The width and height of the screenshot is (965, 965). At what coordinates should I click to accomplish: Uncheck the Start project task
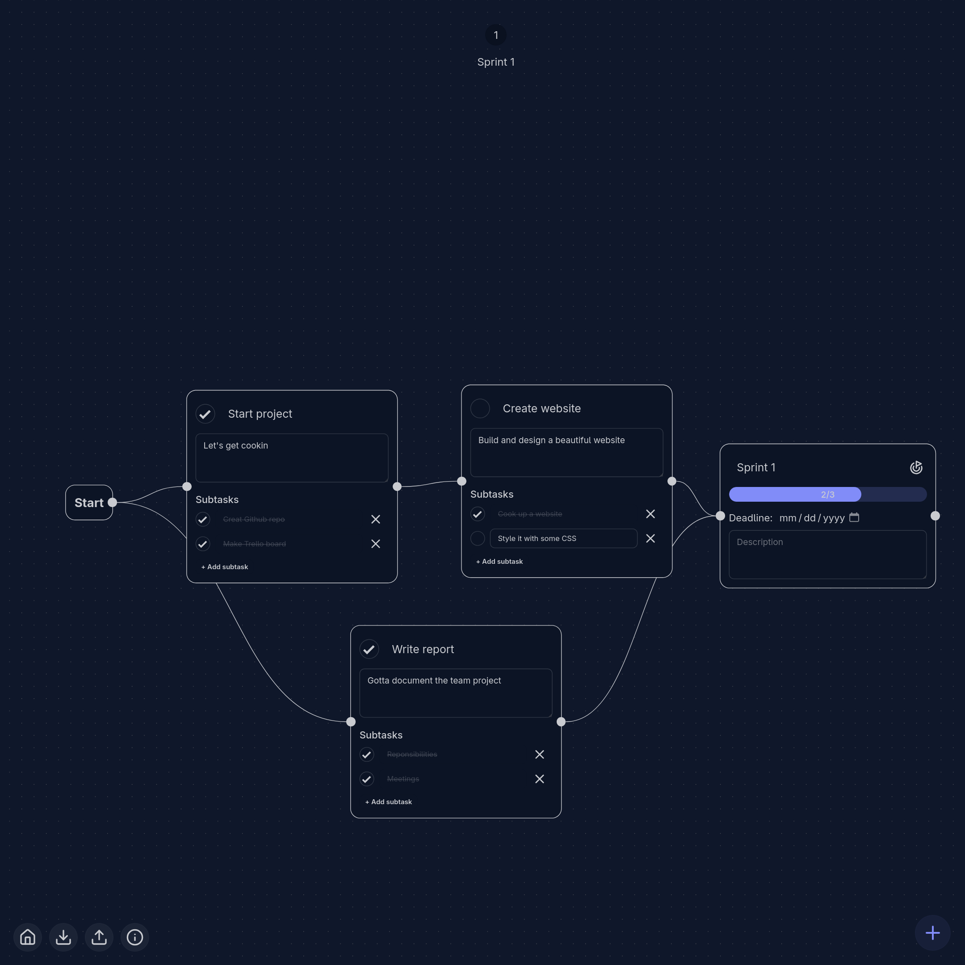[x=206, y=414]
